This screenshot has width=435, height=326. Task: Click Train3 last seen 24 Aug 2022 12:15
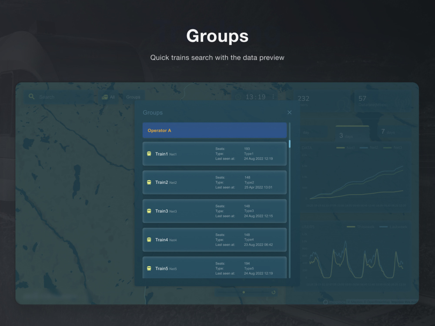tap(258, 216)
